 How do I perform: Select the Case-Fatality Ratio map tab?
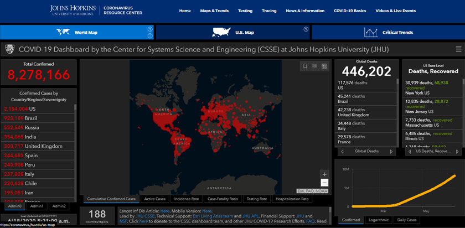pos(223,199)
